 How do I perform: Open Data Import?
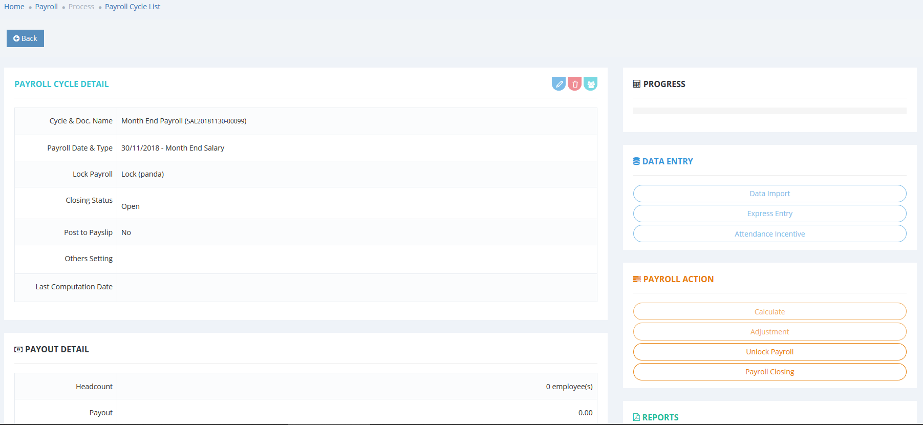pos(769,194)
